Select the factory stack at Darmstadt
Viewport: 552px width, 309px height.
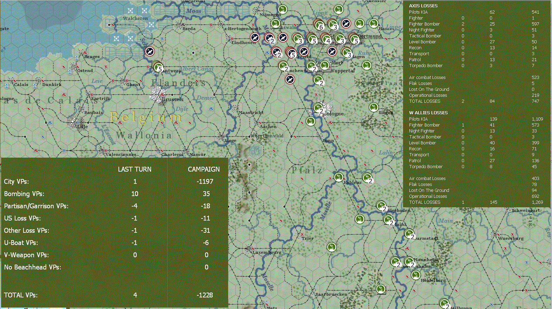pos(409,234)
